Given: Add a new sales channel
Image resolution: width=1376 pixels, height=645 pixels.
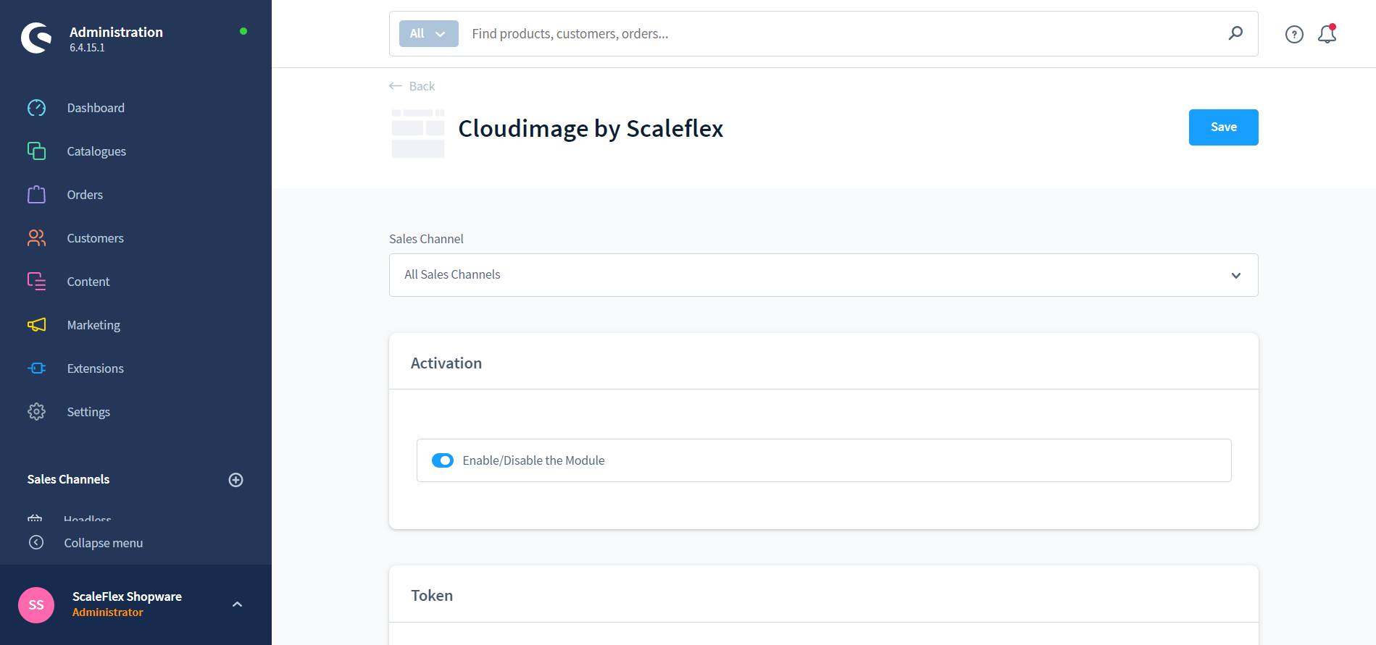Looking at the screenshot, I should click(x=235, y=480).
